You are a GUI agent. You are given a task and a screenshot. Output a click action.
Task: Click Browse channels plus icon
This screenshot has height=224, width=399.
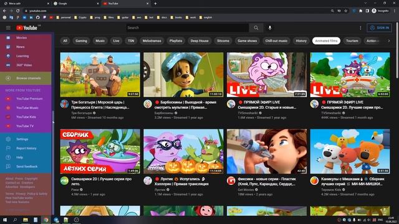[8, 78]
